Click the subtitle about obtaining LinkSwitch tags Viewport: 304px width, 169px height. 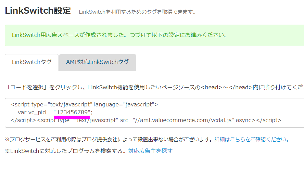click(x=137, y=12)
